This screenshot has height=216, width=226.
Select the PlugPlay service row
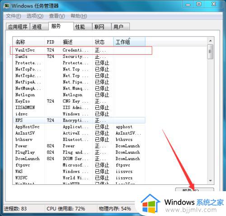tap(79, 152)
